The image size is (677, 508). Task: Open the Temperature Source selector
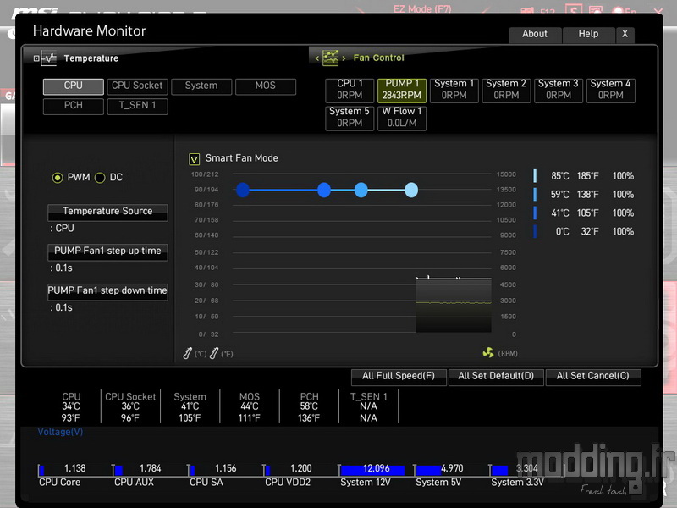(107, 213)
